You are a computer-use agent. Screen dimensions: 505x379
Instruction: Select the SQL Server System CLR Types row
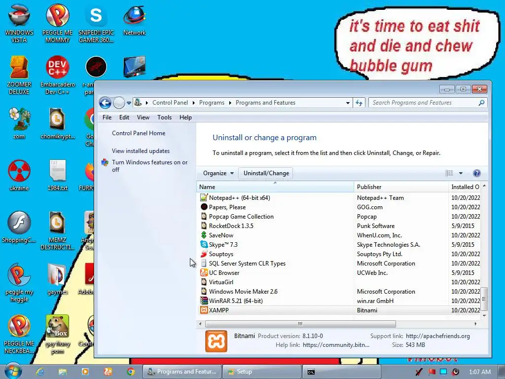[339, 264]
